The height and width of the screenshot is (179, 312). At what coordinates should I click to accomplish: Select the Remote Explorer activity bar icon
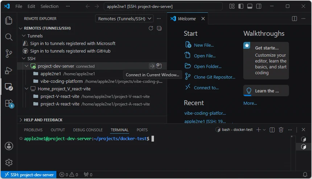tap(9, 87)
